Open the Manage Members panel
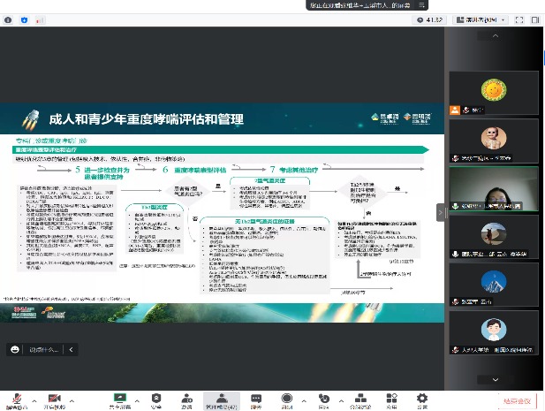545x411 pixels. (x=222, y=399)
